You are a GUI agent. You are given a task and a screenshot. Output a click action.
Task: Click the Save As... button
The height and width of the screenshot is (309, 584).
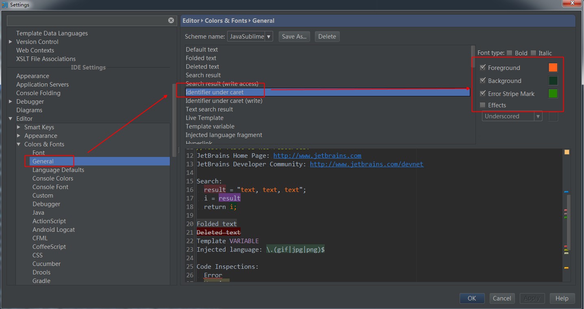coord(294,36)
